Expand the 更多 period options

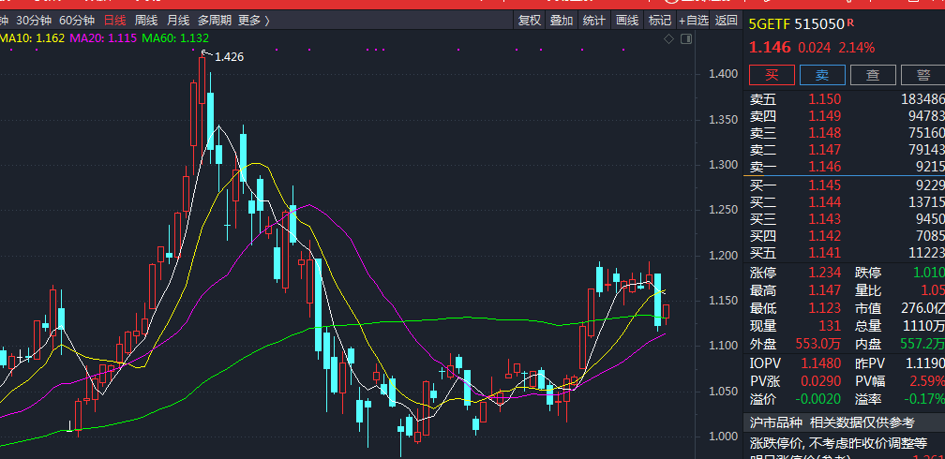(x=254, y=21)
